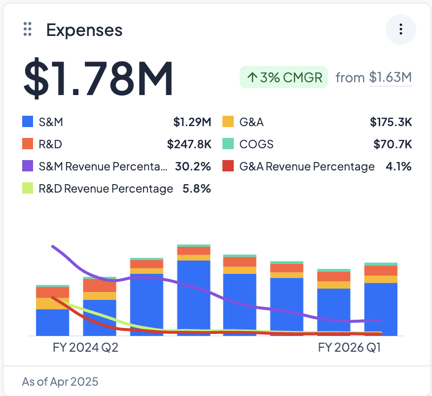Click the orange R&D legend swatch
This screenshot has width=432, height=396.
point(28,144)
